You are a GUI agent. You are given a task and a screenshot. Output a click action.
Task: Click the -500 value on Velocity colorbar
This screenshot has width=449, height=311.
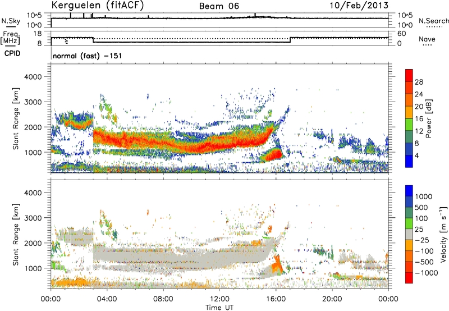click(424, 262)
